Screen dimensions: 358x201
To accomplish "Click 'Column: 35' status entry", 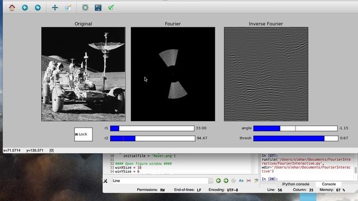I will click(303, 190).
